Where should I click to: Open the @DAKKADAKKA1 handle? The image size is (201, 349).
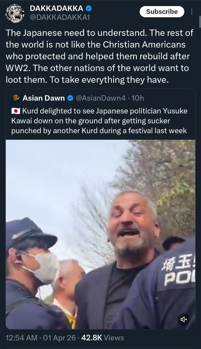59,17
